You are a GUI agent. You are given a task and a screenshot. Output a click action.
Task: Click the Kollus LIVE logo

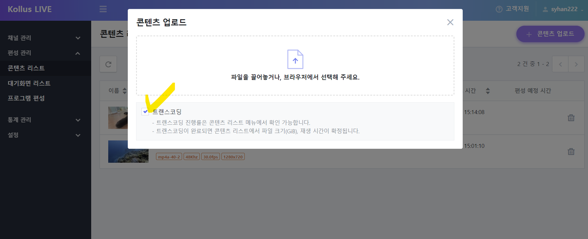30,9
